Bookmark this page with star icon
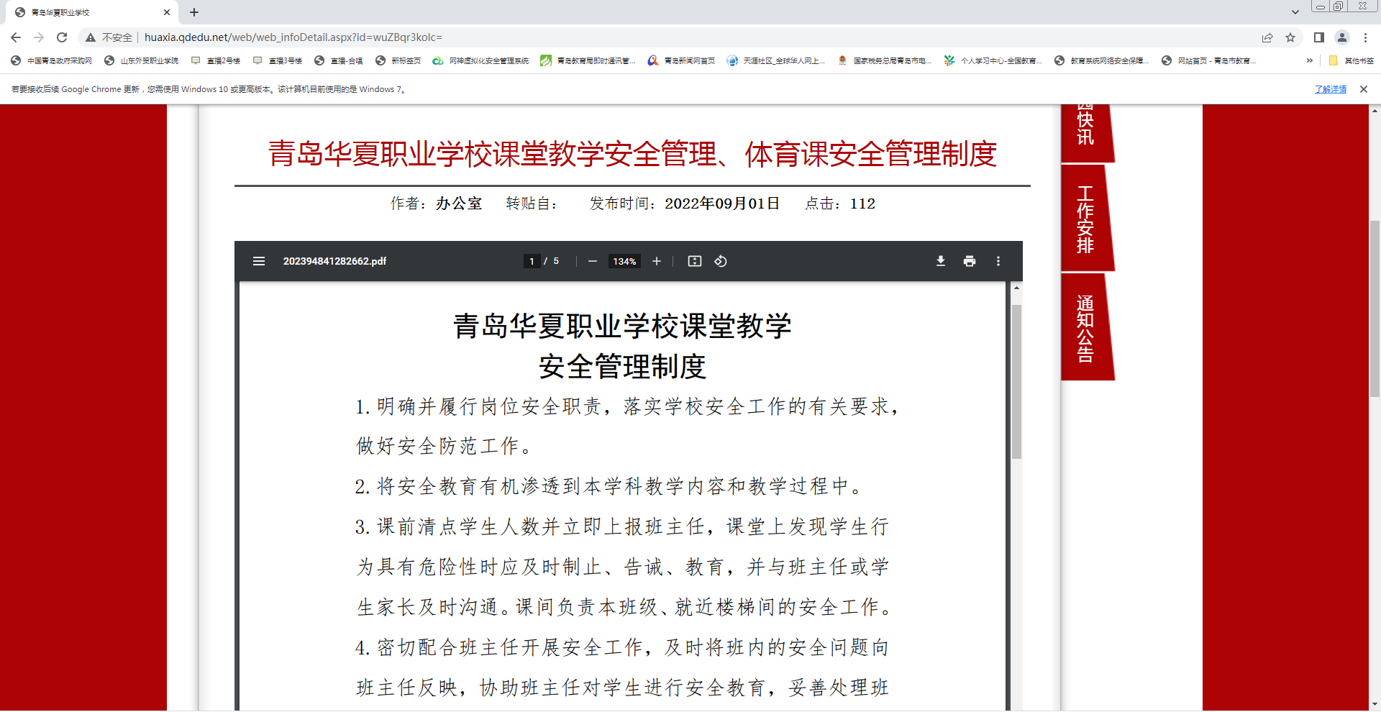 [1290, 37]
